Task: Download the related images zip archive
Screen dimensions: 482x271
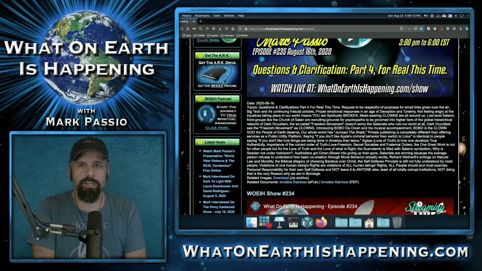Action: (281, 178)
